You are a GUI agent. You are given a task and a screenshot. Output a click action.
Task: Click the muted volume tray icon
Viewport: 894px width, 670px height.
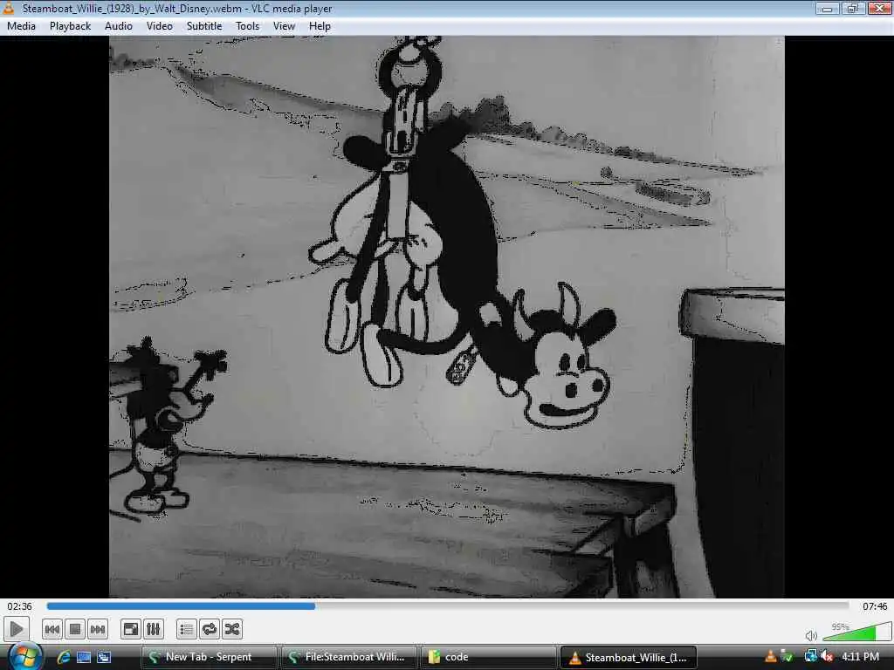click(828, 657)
